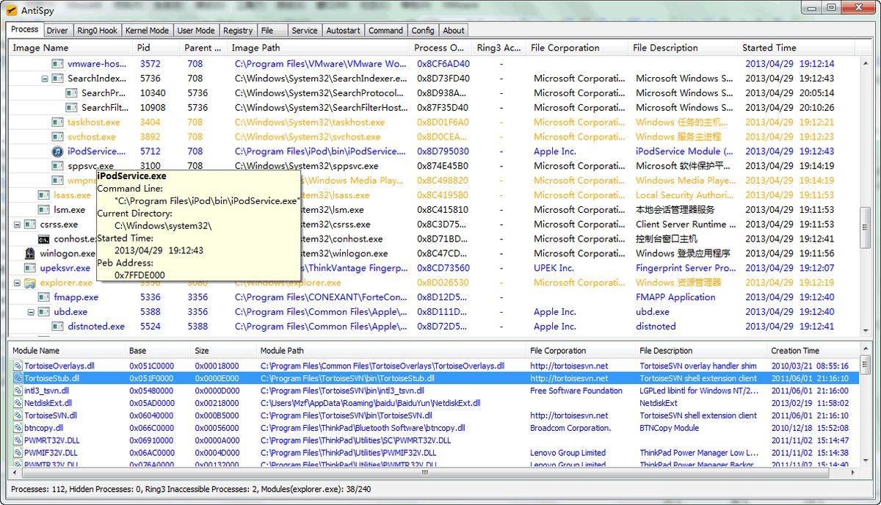Viewport: 881px width, 505px height.
Task: Click 'FMAPP Application' description cell
Action: click(x=675, y=297)
